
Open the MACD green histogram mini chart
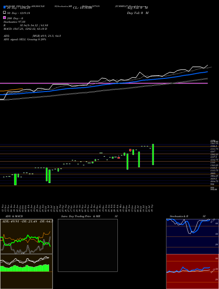click(26, 271)
